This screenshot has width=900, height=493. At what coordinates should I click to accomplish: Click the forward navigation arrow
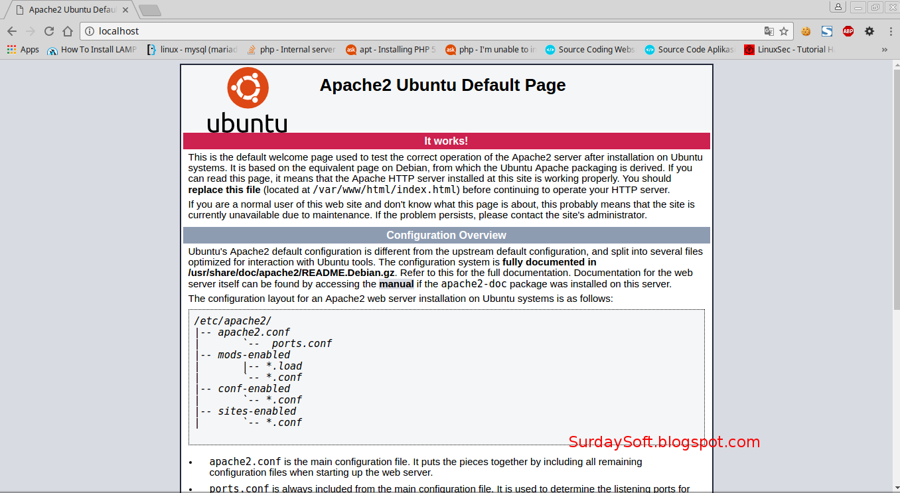click(x=31, y=31)
